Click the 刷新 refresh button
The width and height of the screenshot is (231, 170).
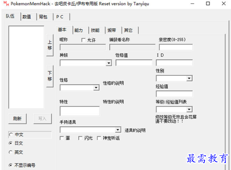pyautogui.click(x=18, y=119)
